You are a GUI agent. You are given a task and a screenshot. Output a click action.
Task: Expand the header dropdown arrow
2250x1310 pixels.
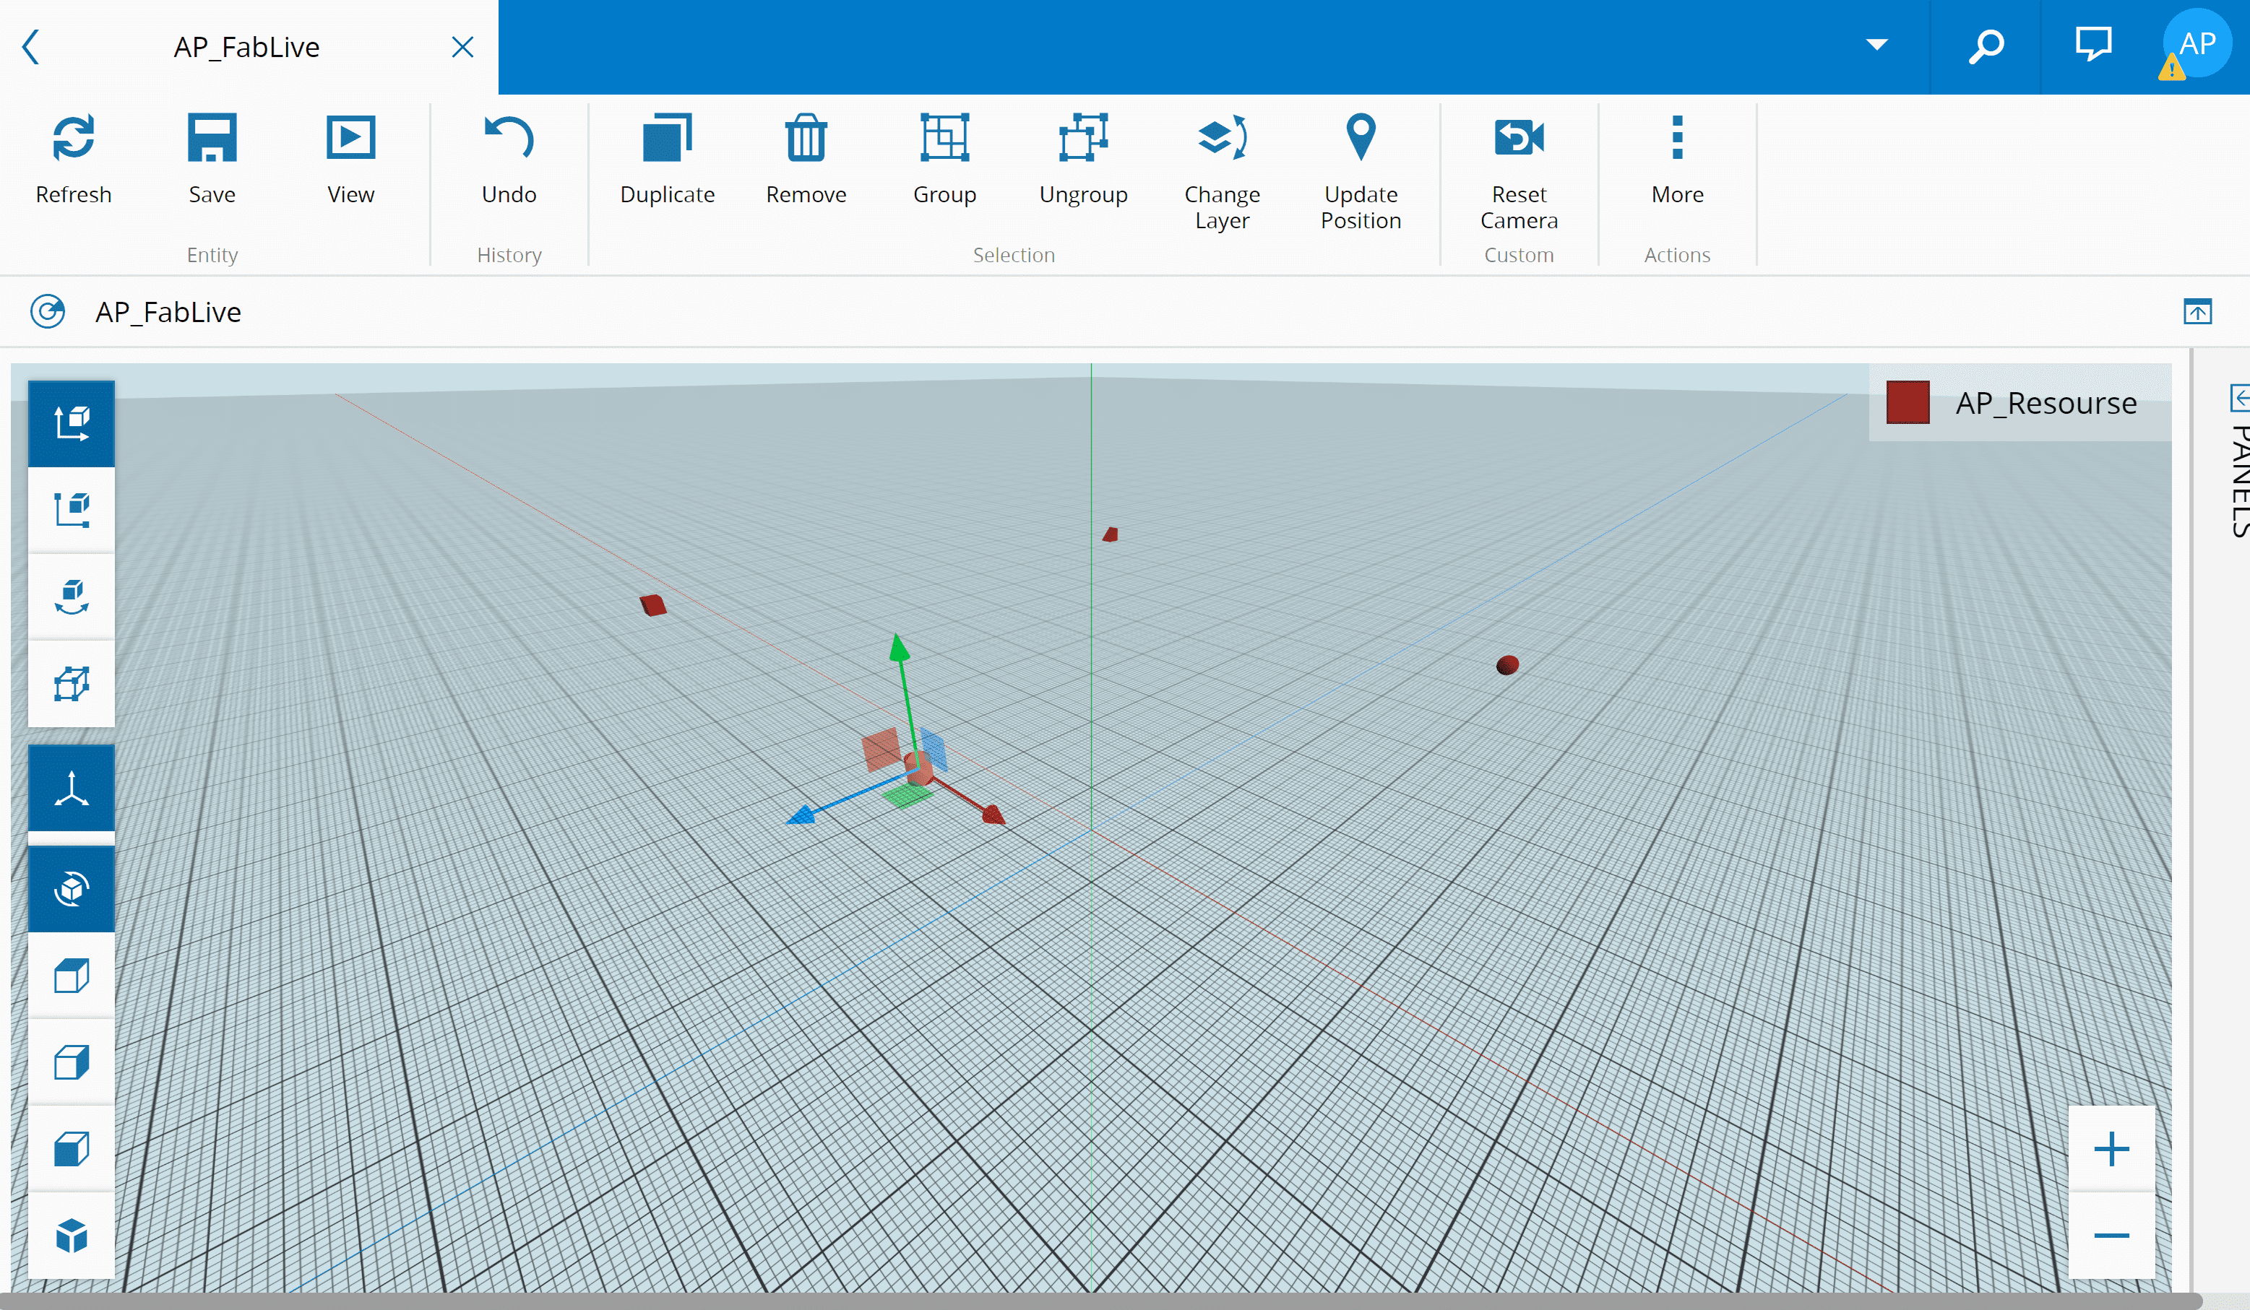pyautogui.click(x=1876, y=45)
